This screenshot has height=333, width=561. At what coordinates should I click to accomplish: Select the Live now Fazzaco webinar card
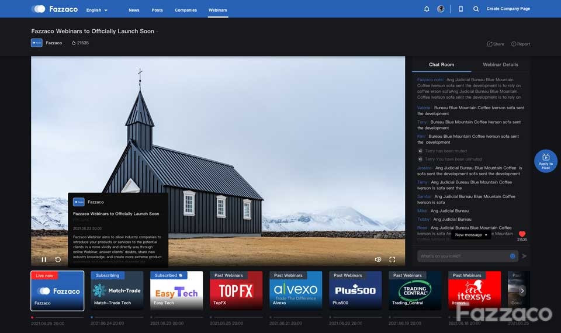click(57, 291)
